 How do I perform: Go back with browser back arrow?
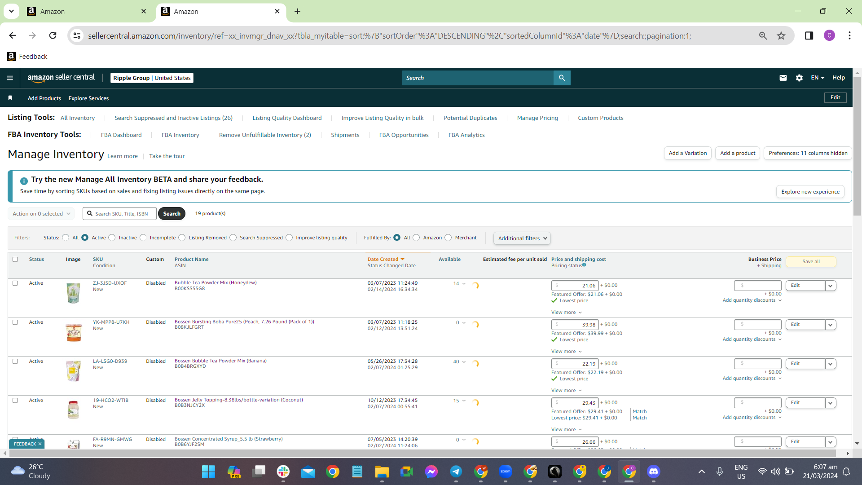point(13,35)
